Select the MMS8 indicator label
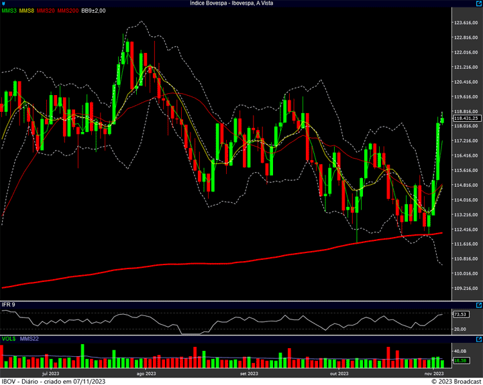 (x=27, y=11)
